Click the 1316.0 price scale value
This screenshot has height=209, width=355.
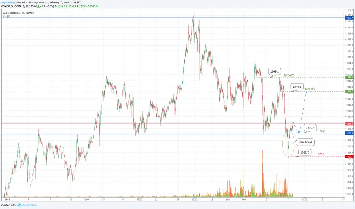click(349, 176)
